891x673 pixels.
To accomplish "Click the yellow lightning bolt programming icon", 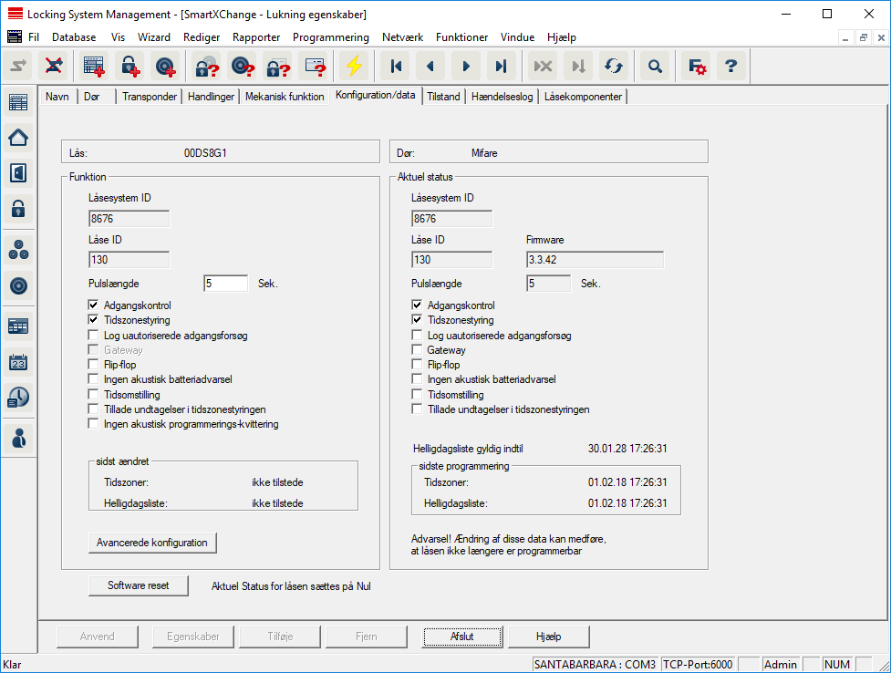I will coord(353,66).
